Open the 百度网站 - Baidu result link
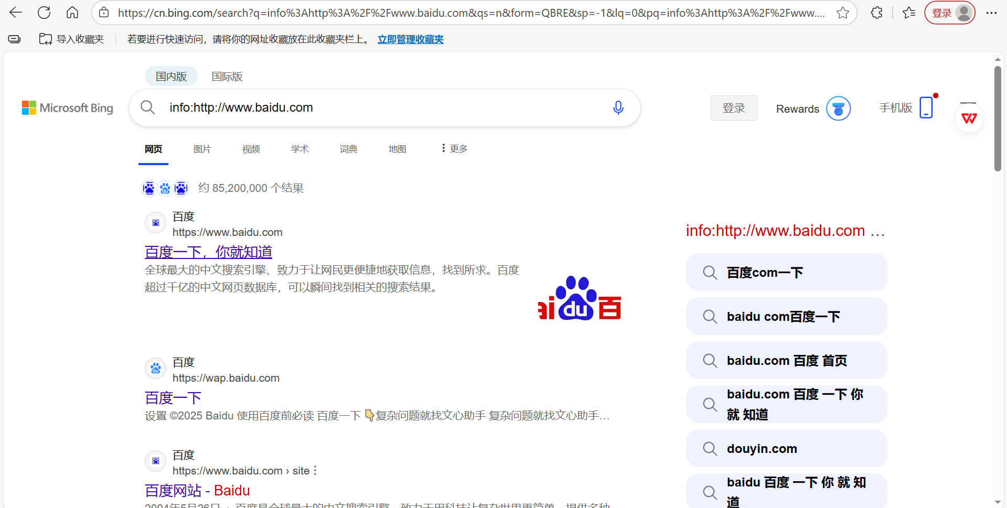The height and width of the screenshot is (508, 1007). point(197,491)
